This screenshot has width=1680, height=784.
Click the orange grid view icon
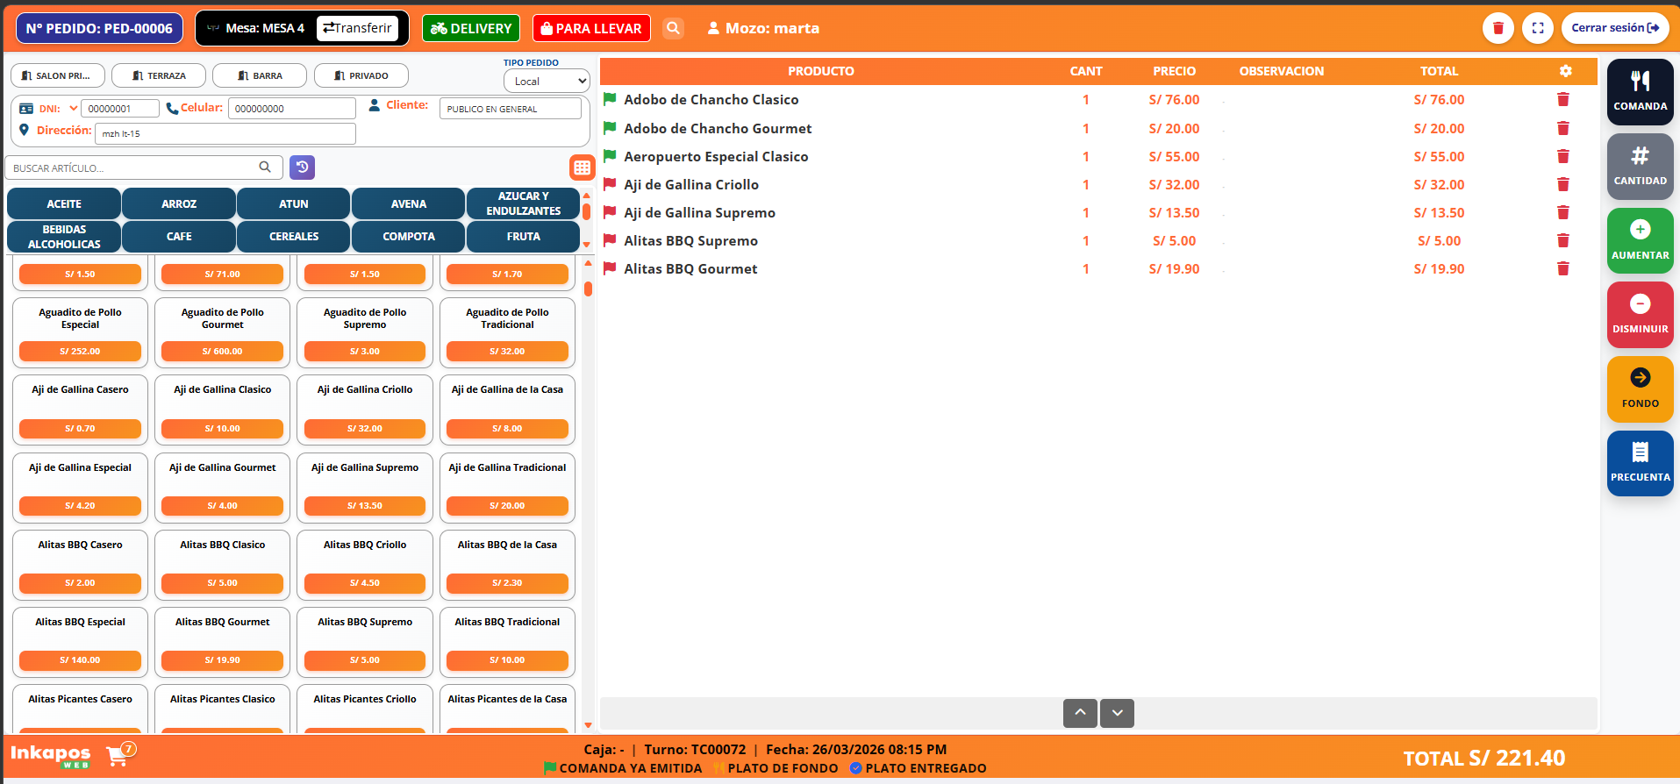tap(582, 167)
